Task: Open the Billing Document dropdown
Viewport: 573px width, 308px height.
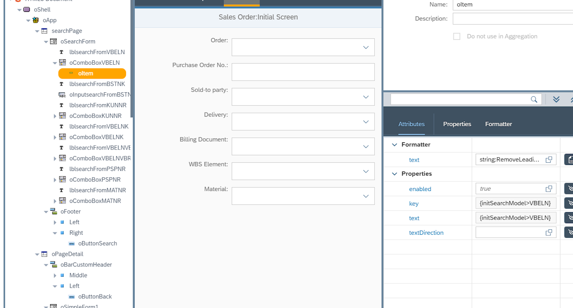Action: point(366,147)
